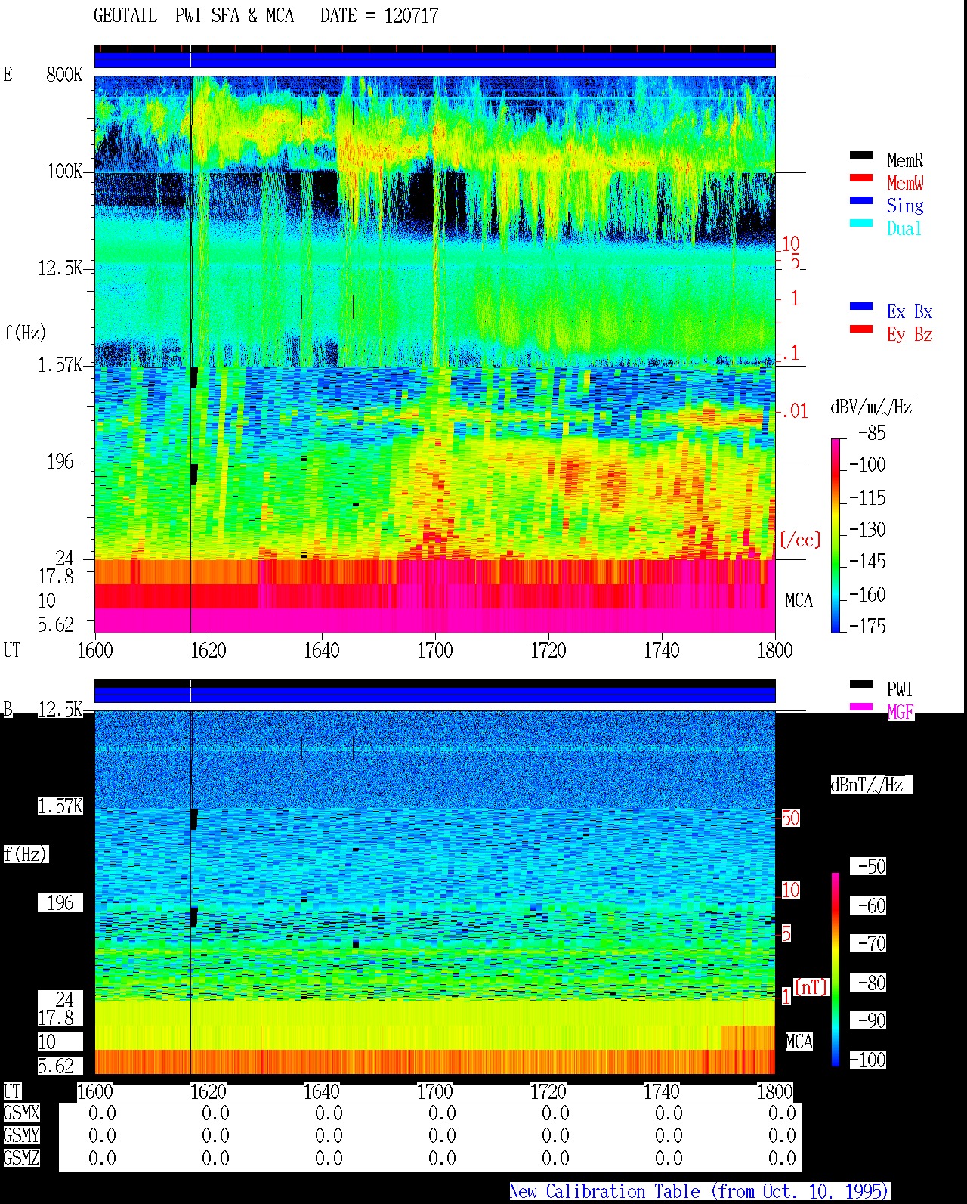Screen dimensions: 967x1204
Task: Click the 'PWI' legend label
Action: (900, 689)
